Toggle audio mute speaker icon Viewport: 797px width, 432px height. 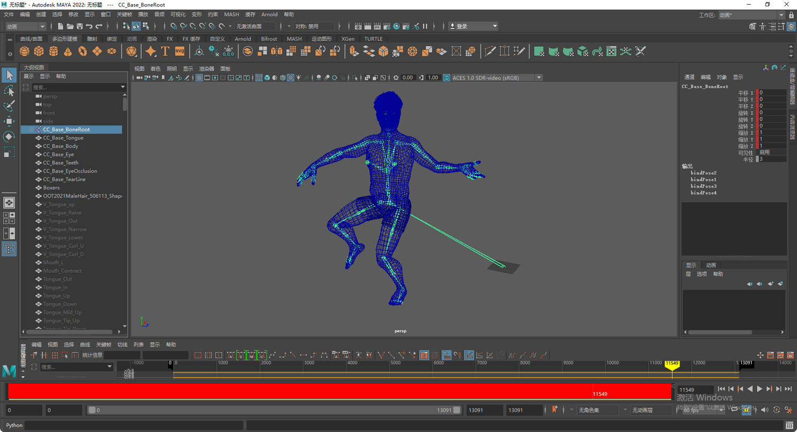pyautogui.click(x=765, y=410)
